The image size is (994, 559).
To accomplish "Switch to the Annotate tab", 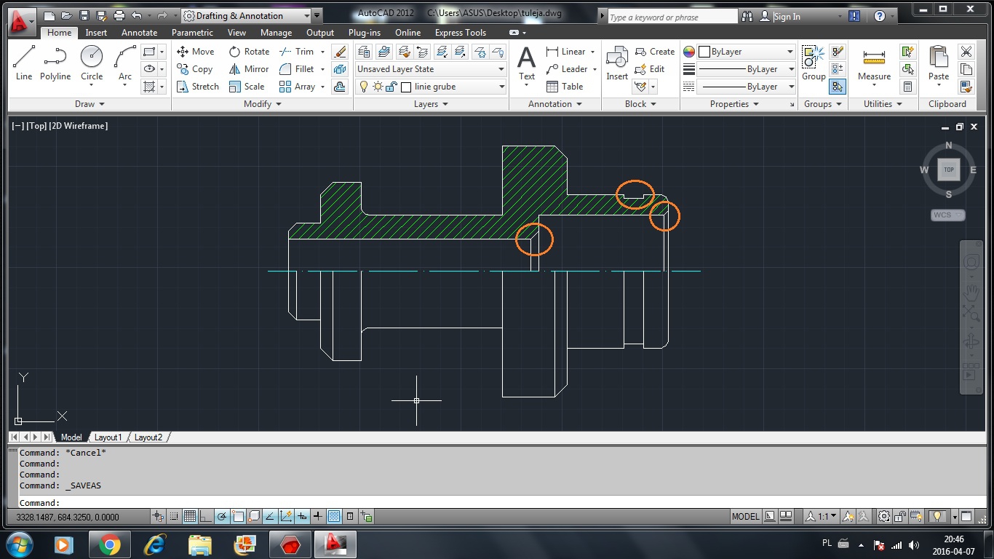I will (139, 33).
